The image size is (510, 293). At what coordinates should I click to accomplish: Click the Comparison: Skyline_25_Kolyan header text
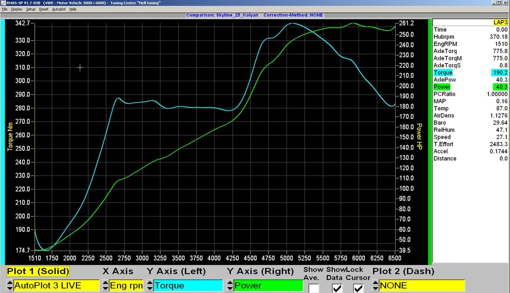click(222, 15)
